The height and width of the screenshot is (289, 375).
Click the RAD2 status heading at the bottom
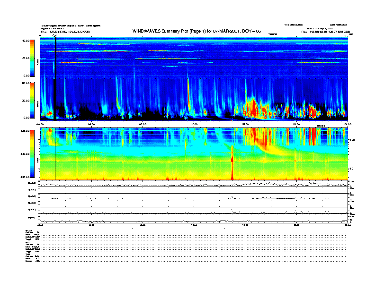coord(29,231)
